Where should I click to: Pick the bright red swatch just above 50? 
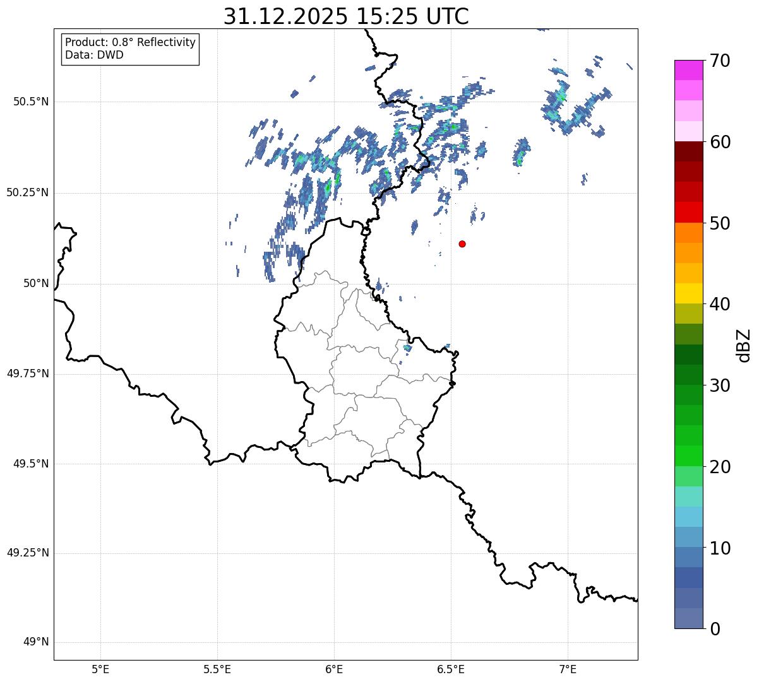pos(688,212)
